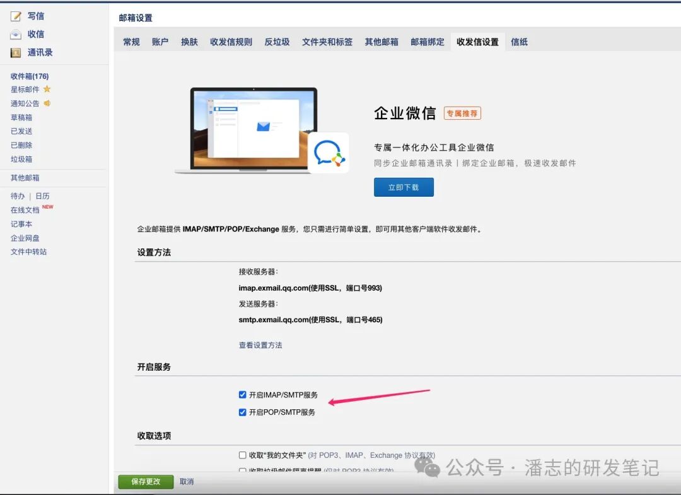Select the 反垃圾 tab
681x495 pixels.
pos(277,42)
